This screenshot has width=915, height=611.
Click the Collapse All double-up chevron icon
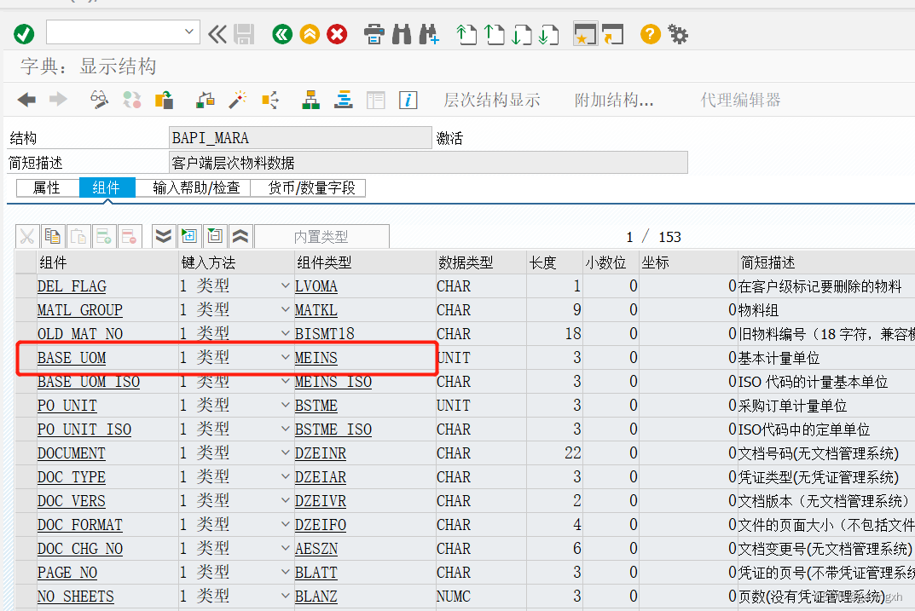click(240, 236)
